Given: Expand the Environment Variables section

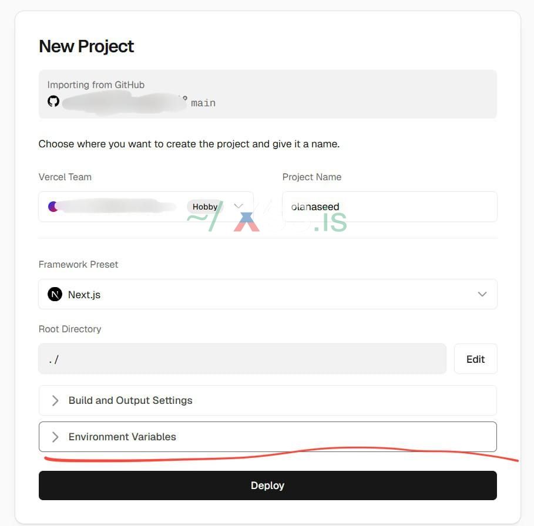Looking at the screenshot, I should pyautogui.click(x=122, y=437).
